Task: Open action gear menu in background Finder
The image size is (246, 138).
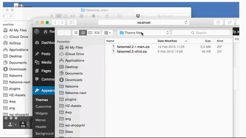Action: click(95, 16)
